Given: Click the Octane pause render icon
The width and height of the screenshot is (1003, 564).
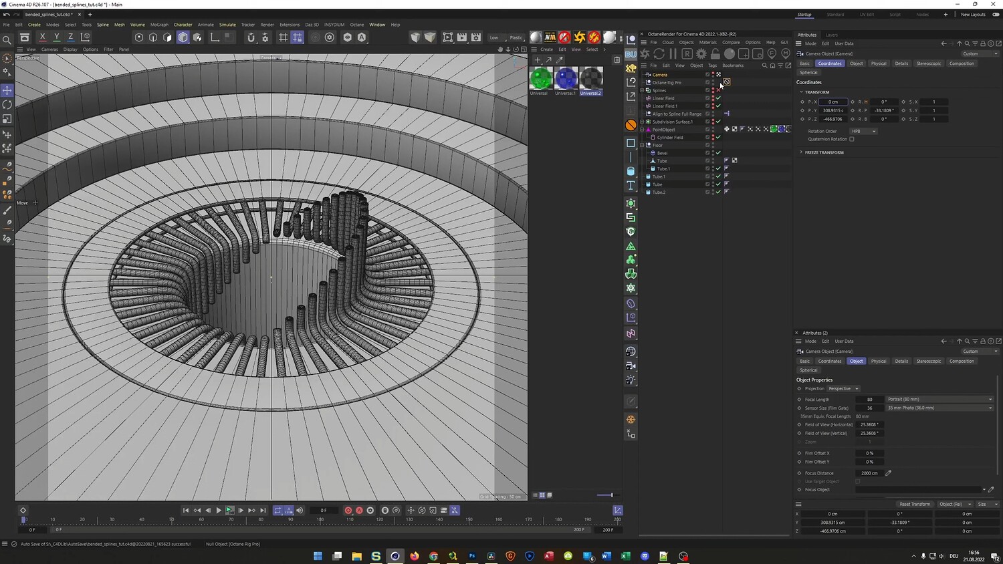Looking at the screenshot, I should [673, 53].
